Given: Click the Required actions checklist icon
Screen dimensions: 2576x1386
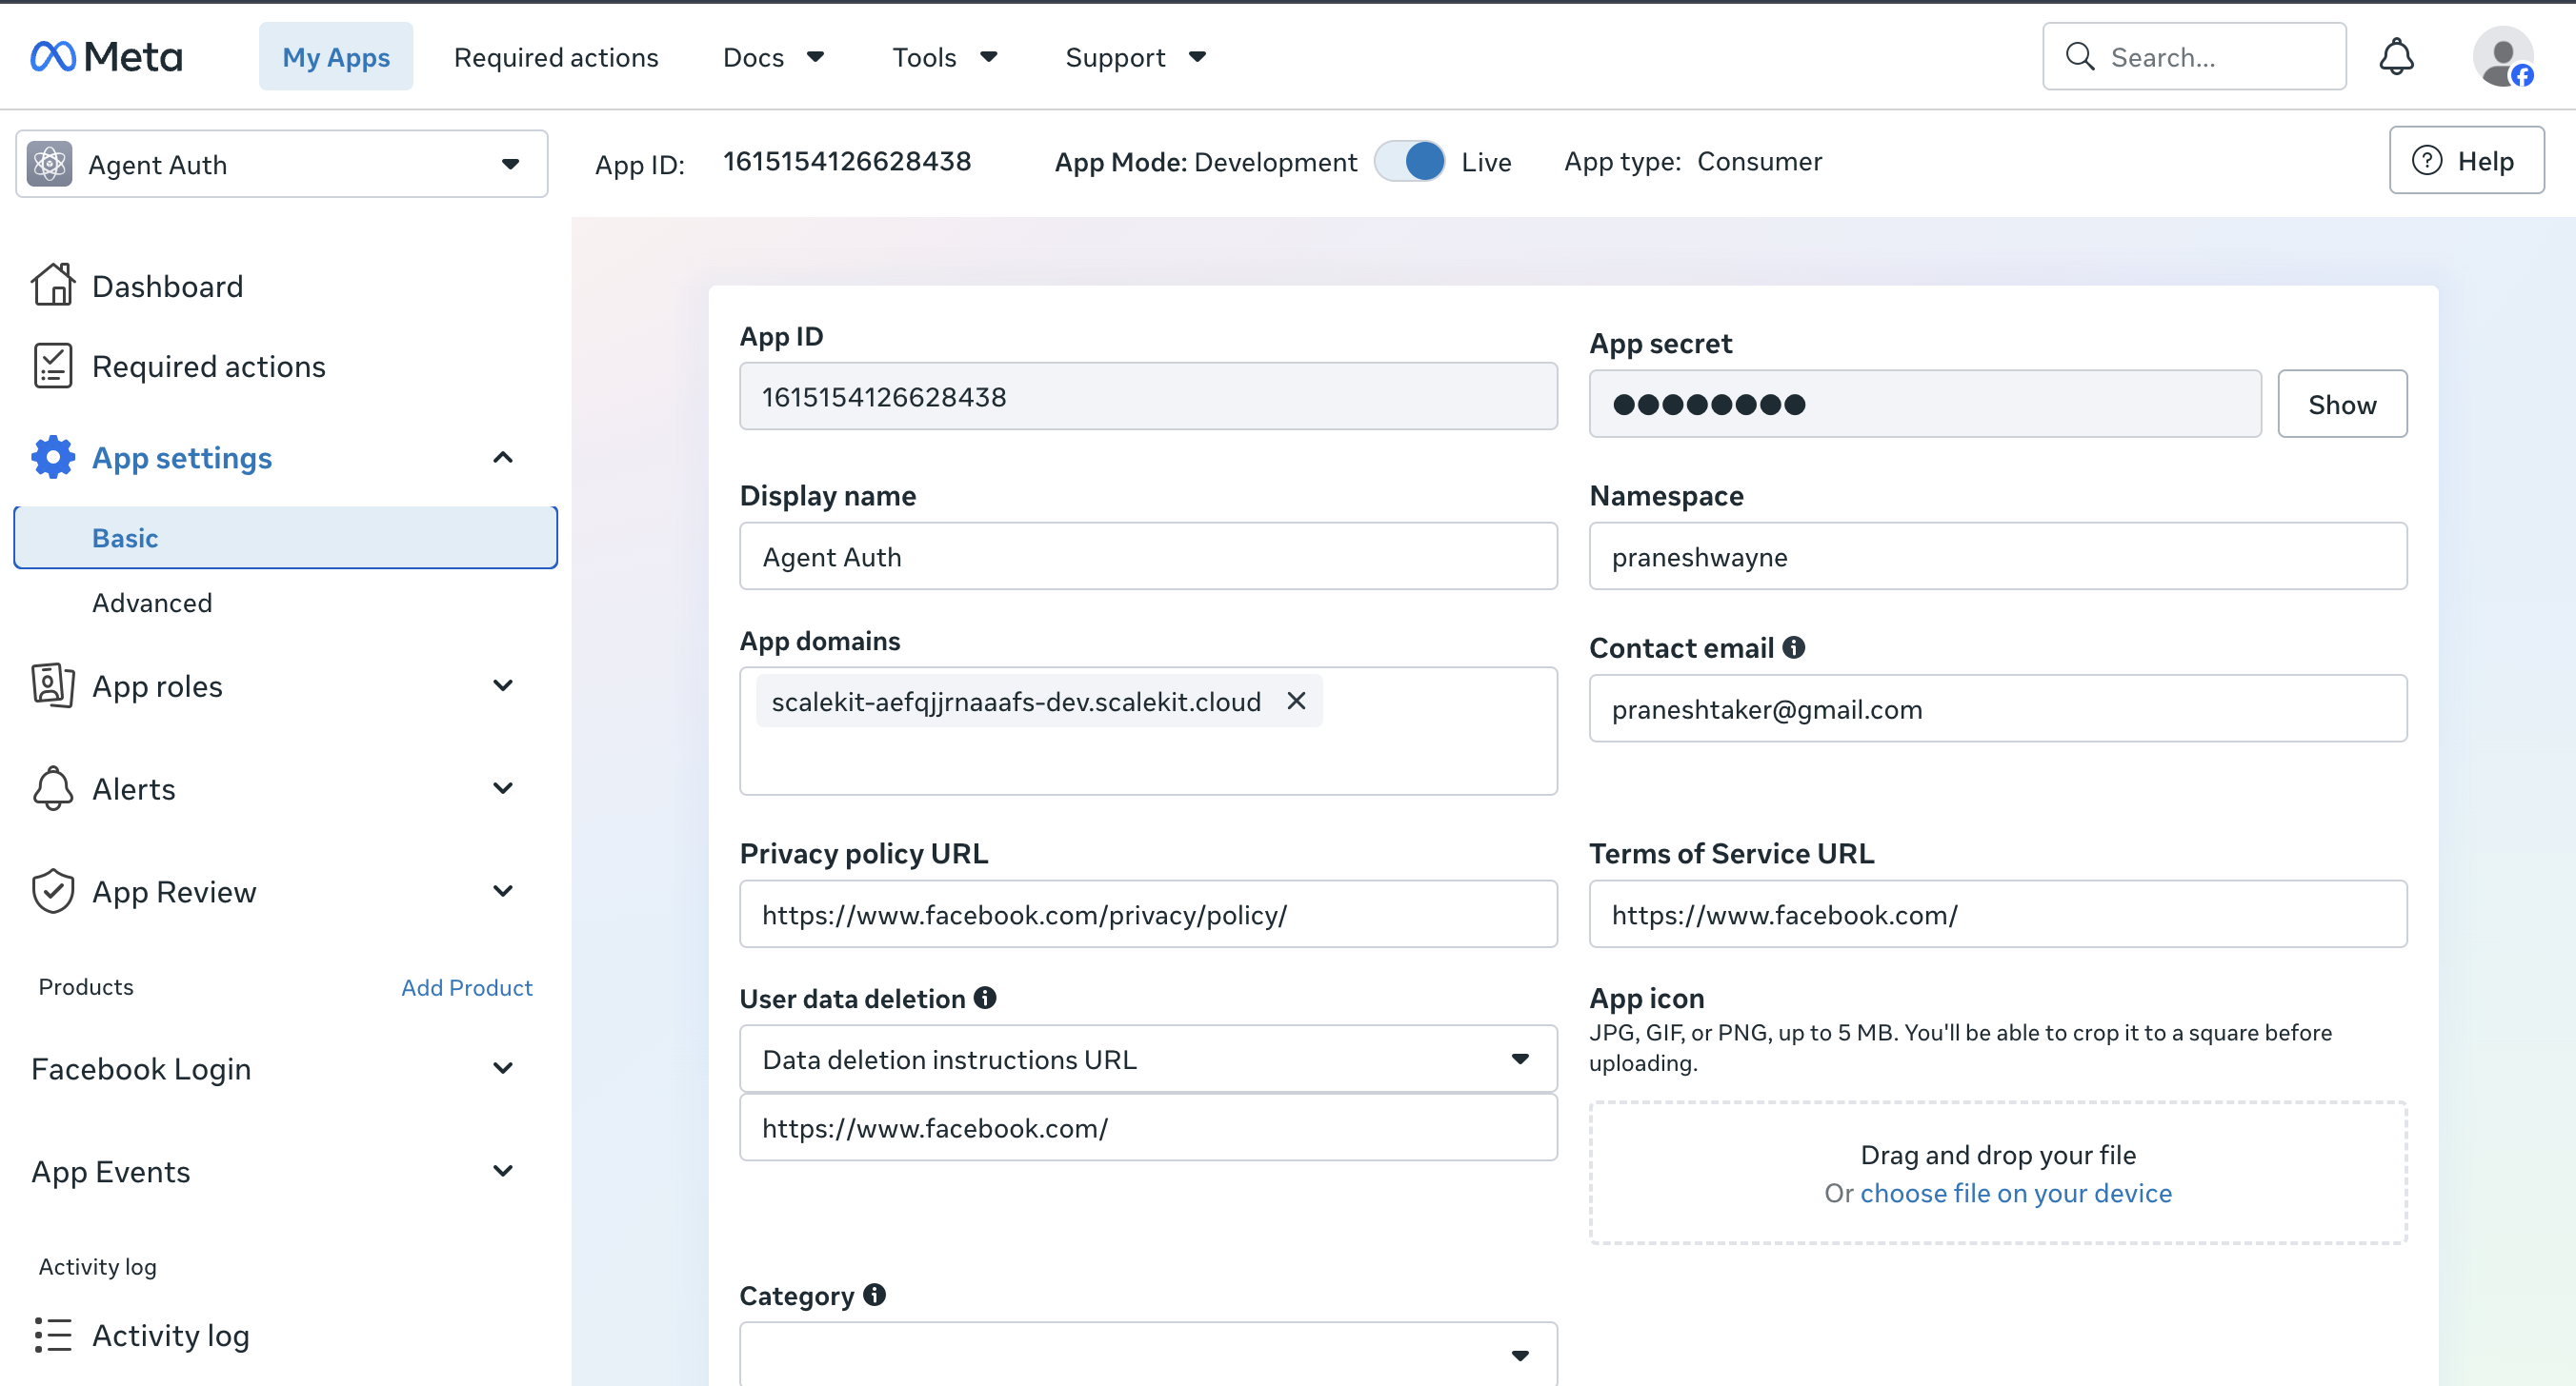Looking at the screenshot, I should click(53, 366).
